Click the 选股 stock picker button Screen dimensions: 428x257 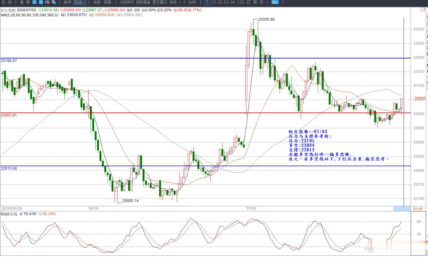pos(97,2)
